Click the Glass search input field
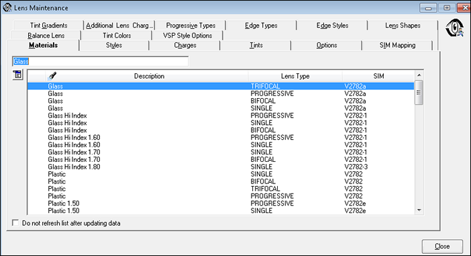Image resolution: width=471 pixels, height=256 pixels. [x=101, y=61]
